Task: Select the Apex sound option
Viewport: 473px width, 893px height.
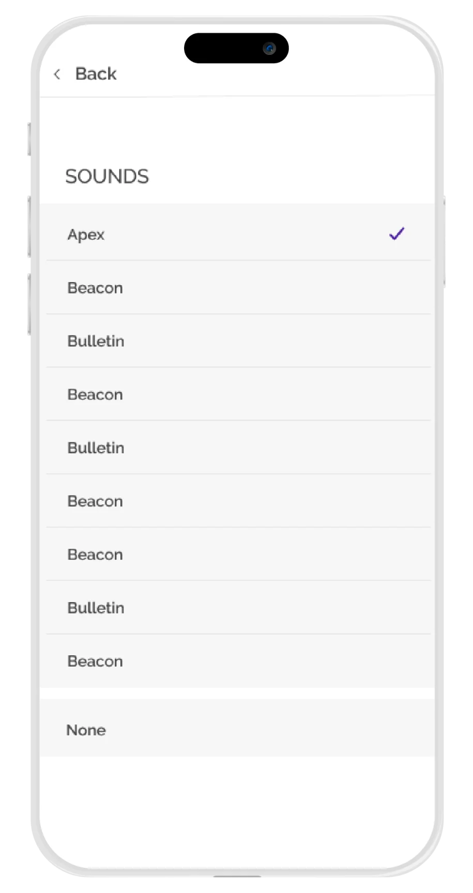Action: [x=86, y=235]
